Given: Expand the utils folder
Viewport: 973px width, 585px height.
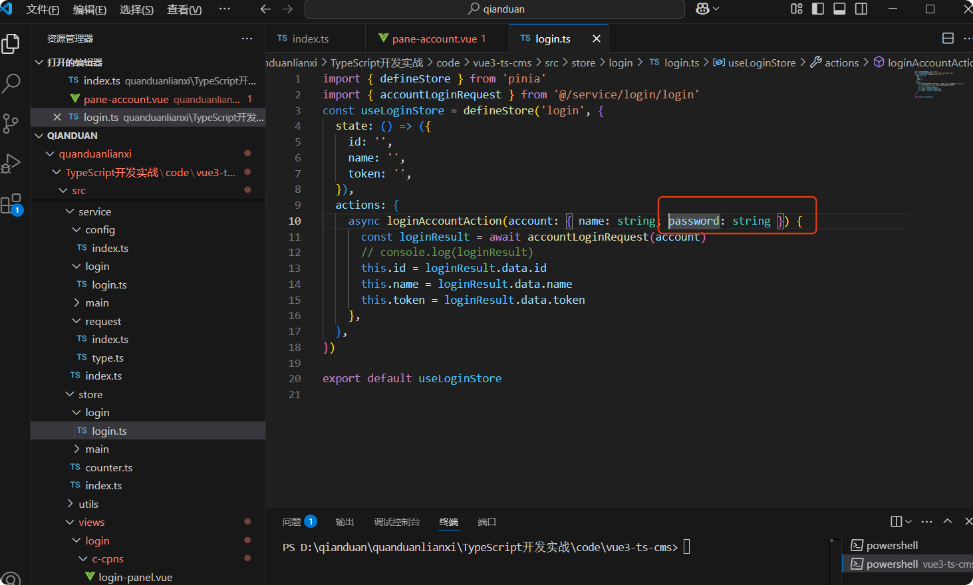Looking at the screenshot, I should pyautogui.click(x=88, y=504).
